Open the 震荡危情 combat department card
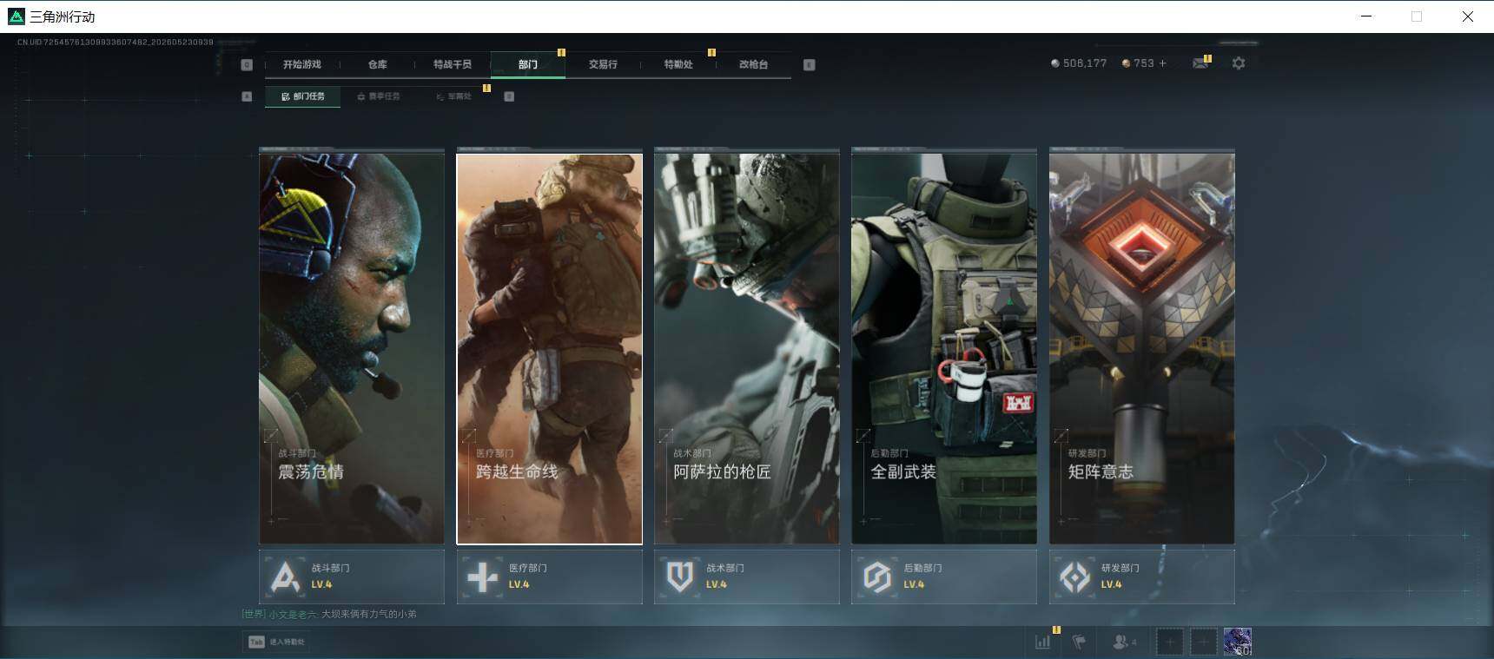Image resolution: width=1494 pixels, height=659 pixels. click(352, 347)
